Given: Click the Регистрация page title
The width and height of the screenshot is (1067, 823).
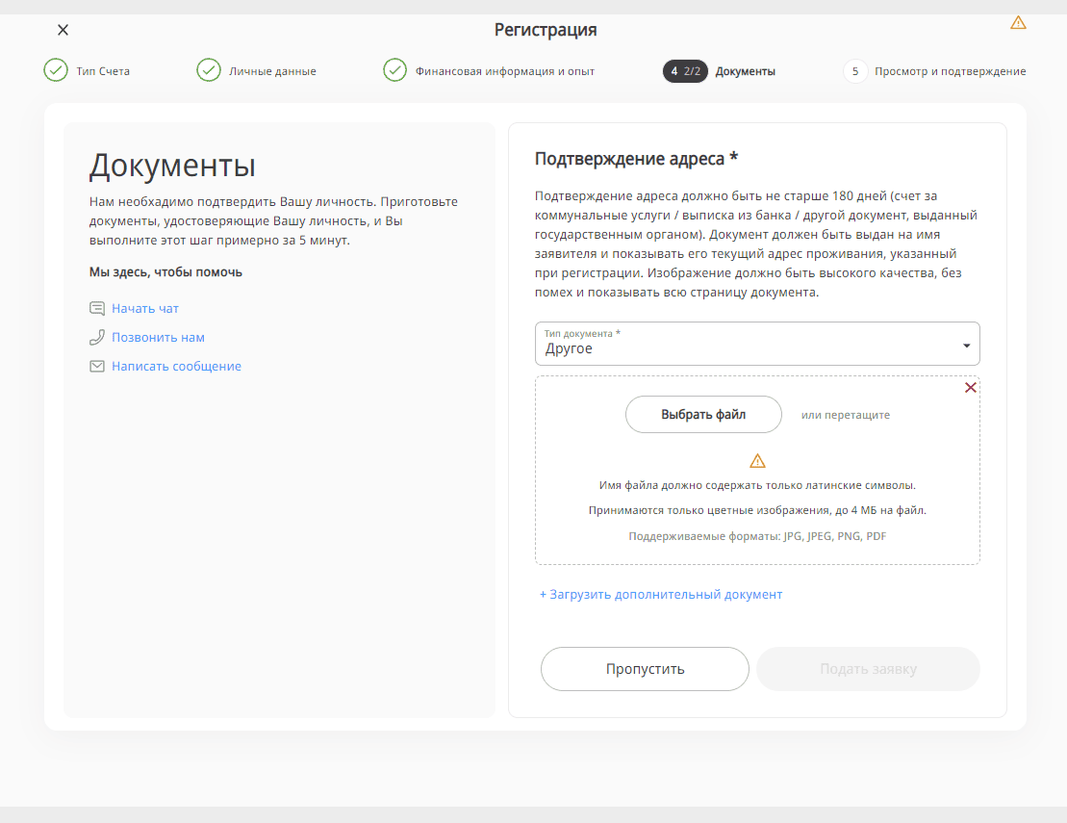Looking at the screenshot, I should coord(546,30).
